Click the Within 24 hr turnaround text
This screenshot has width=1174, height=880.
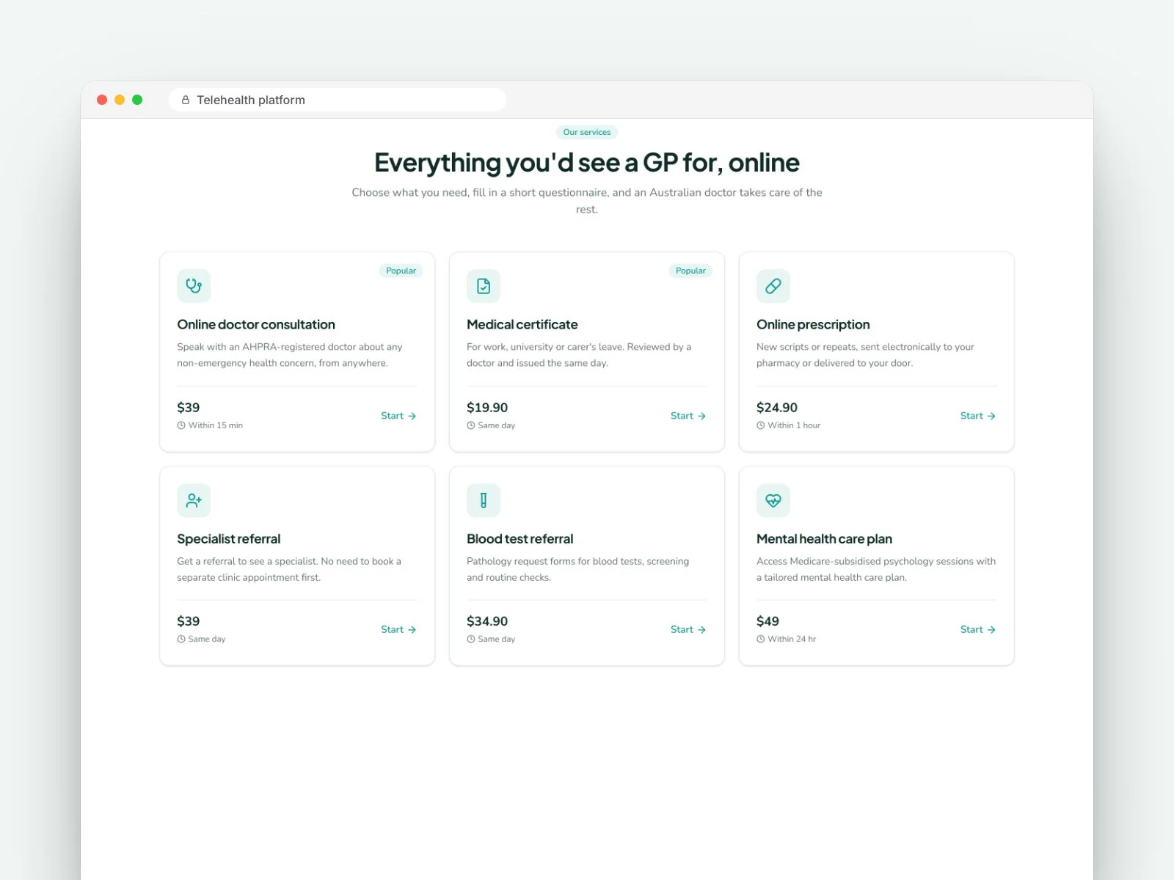[x=792, y=639]
